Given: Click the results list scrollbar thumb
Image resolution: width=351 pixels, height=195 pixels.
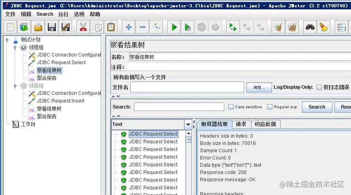Looking at the screenshot, I should click(x=189, y=140).
